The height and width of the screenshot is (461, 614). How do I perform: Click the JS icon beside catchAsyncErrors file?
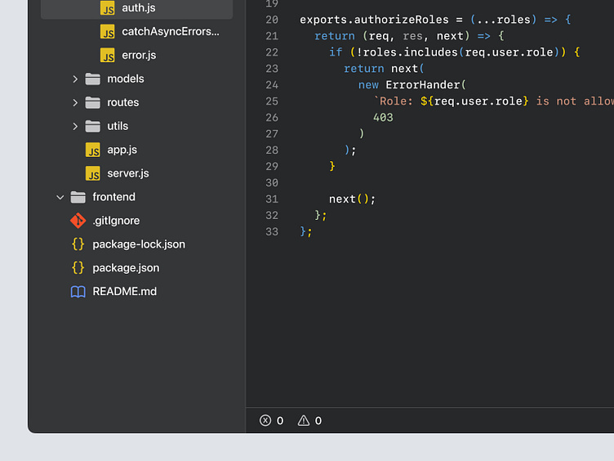point(108,32)
